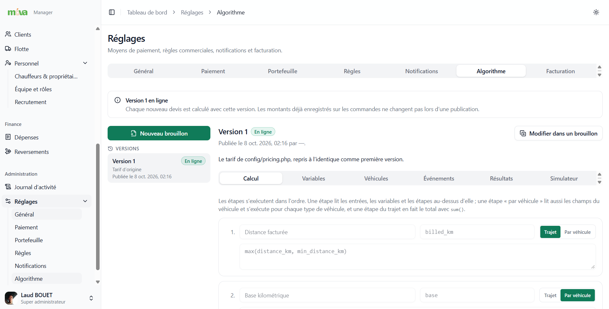Image resolution: width=609 pixels, height=309 pixels.
Task: Collapse the Réglages sidebar chevron
Action: [x=85, y=201]
